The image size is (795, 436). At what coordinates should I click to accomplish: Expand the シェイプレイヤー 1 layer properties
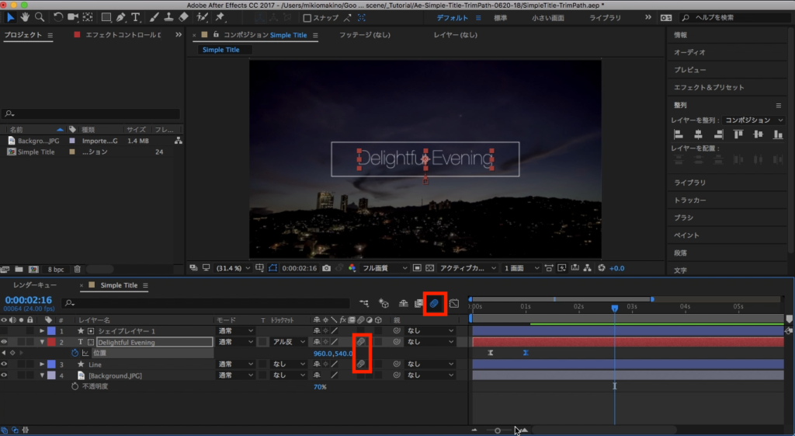click(x=43, y=331)
